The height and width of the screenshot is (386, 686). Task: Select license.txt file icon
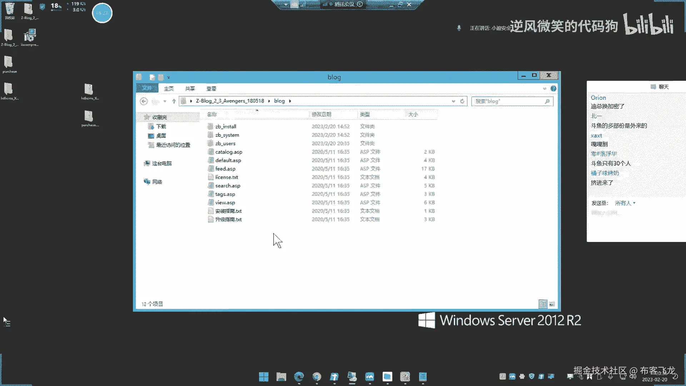(x=211, y=177)
